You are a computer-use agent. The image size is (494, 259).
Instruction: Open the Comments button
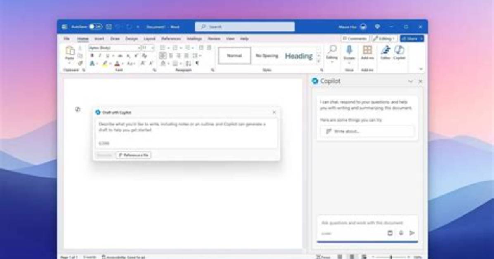(355, 38)
